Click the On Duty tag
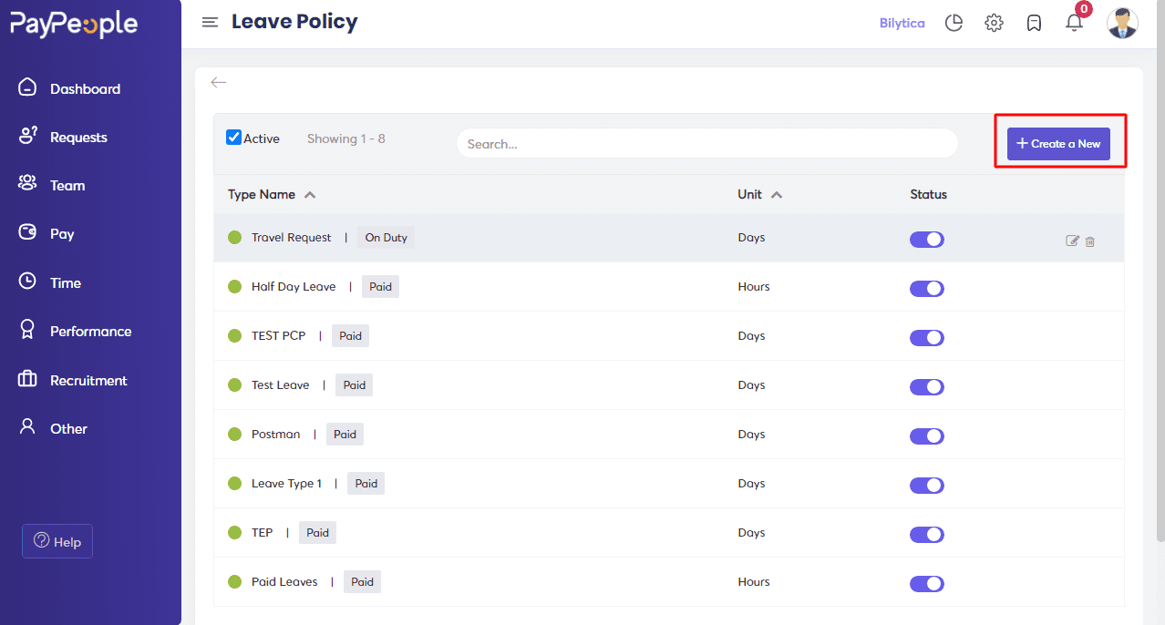 click(x=386, y=238)
